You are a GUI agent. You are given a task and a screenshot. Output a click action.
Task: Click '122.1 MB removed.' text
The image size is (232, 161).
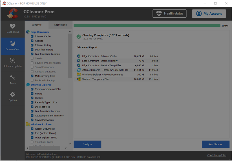pyautogui.click(x=92, y=39)
